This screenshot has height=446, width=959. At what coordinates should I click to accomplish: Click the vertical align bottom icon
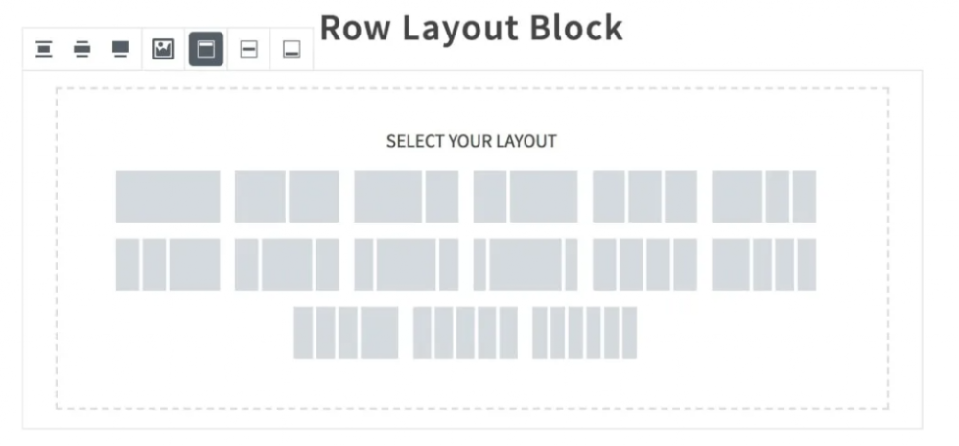pyautogui.click(x=120, y=49)
